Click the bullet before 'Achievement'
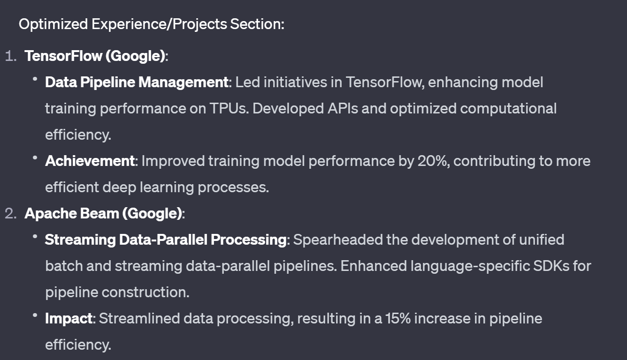The height and width of the screenshot is (360, 627). click(x=35, y=159)
